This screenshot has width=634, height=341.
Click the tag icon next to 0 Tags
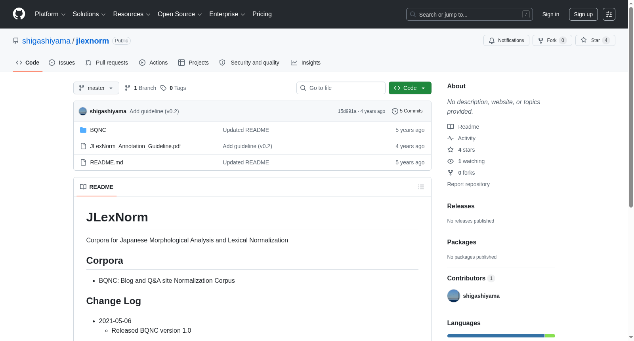pyautogui.click(x=163, y=88)
